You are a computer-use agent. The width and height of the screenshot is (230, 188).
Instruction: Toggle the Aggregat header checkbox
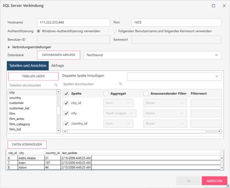(106, 94)
